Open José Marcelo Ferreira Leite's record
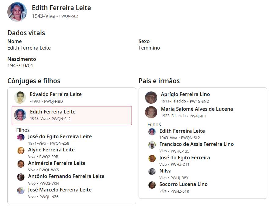The width and height of the screenshot is (275, 219). 60,190
